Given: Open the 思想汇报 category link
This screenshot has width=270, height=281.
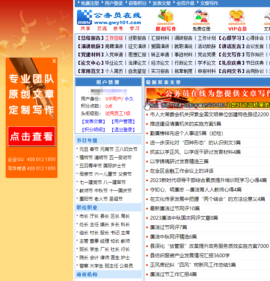Looking at the screenshot, I should pos(137,55).
